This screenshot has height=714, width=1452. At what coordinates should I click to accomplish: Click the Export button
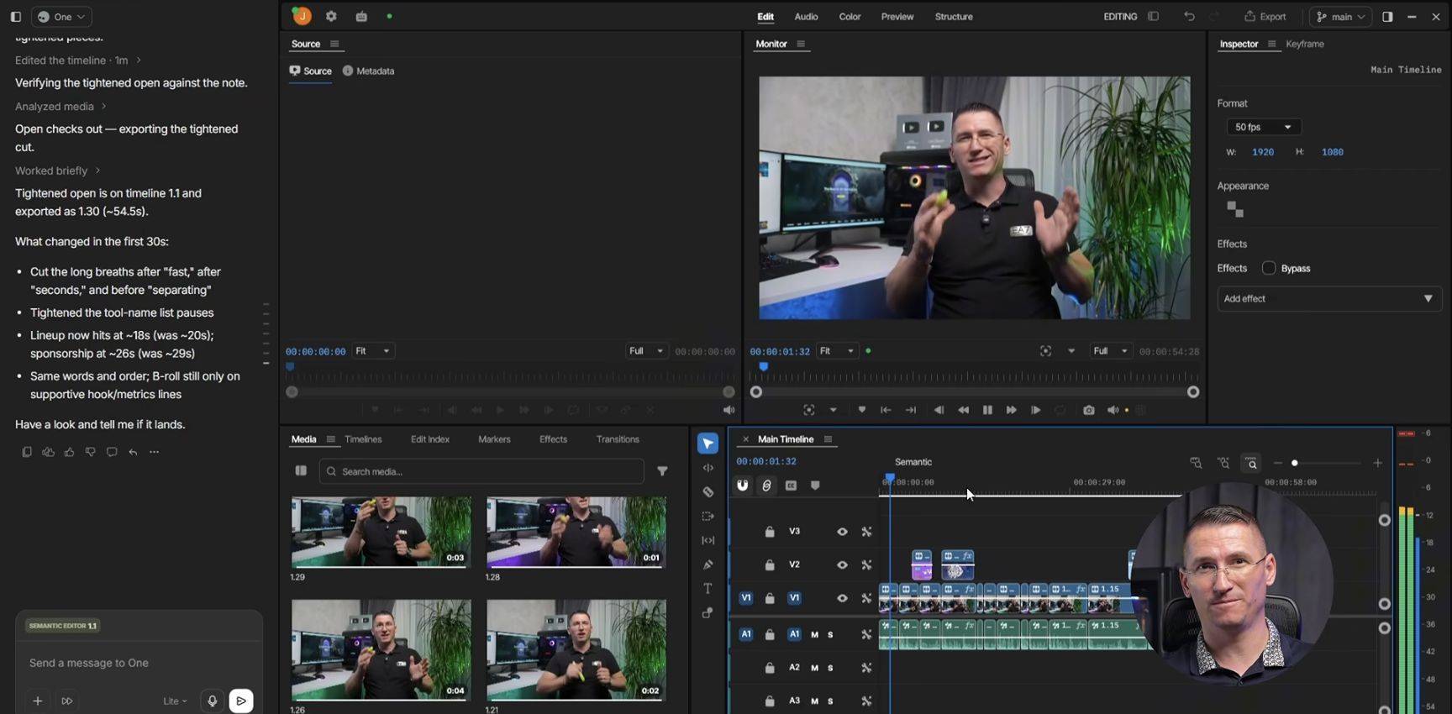click(1265, 16)
